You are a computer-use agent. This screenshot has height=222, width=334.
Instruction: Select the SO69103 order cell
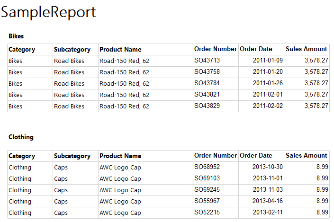tap(207, 178)
